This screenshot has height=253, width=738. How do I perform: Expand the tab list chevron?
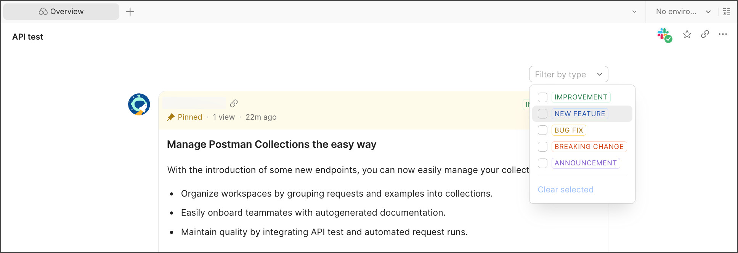[634, 12]
